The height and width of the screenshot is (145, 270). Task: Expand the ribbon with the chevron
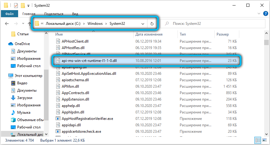click(260, 14)
